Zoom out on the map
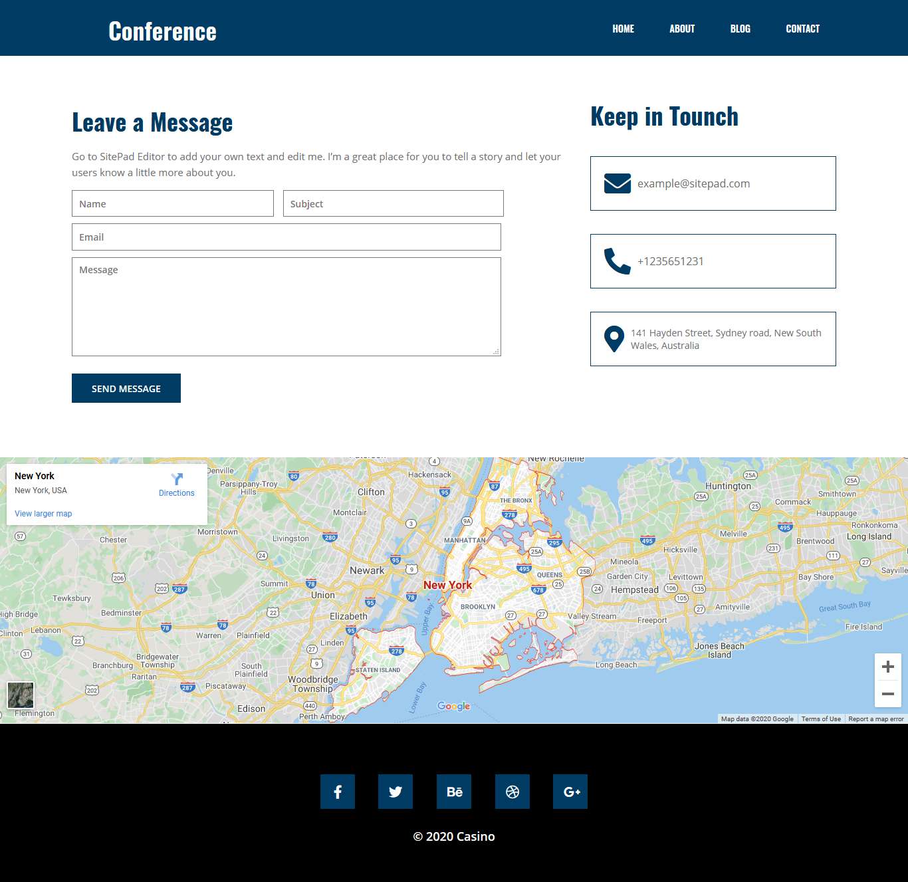This screenshot has height=882, width=908. coord(887,694)
